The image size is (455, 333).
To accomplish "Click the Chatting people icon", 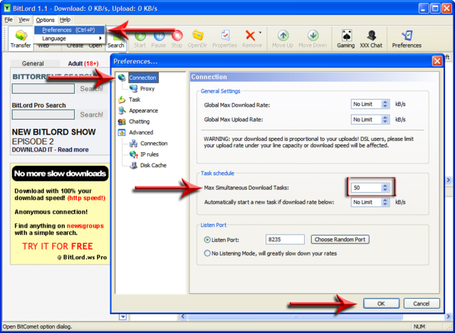I will pyautogui.click(x=122, y=122).
